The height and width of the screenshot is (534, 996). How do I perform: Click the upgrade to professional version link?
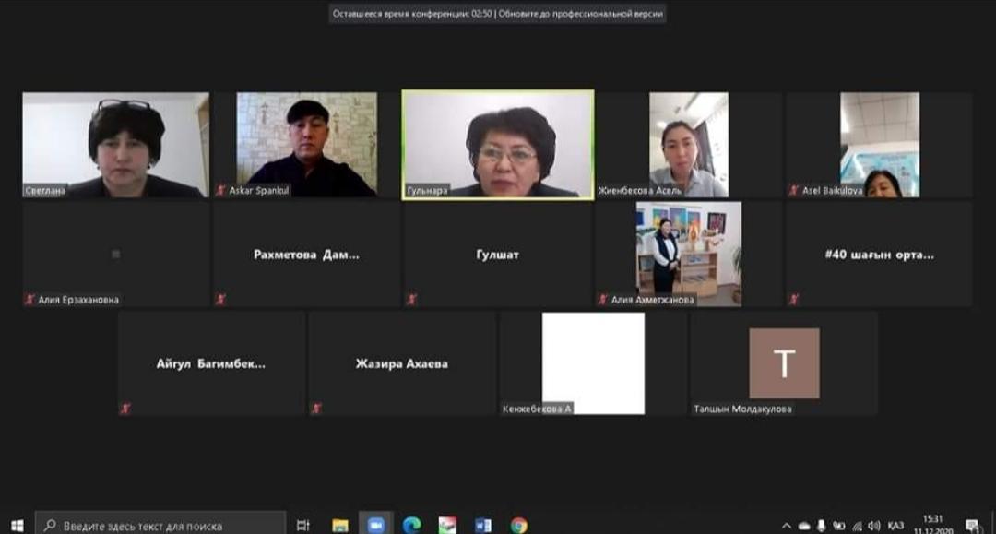click(581, 14)
